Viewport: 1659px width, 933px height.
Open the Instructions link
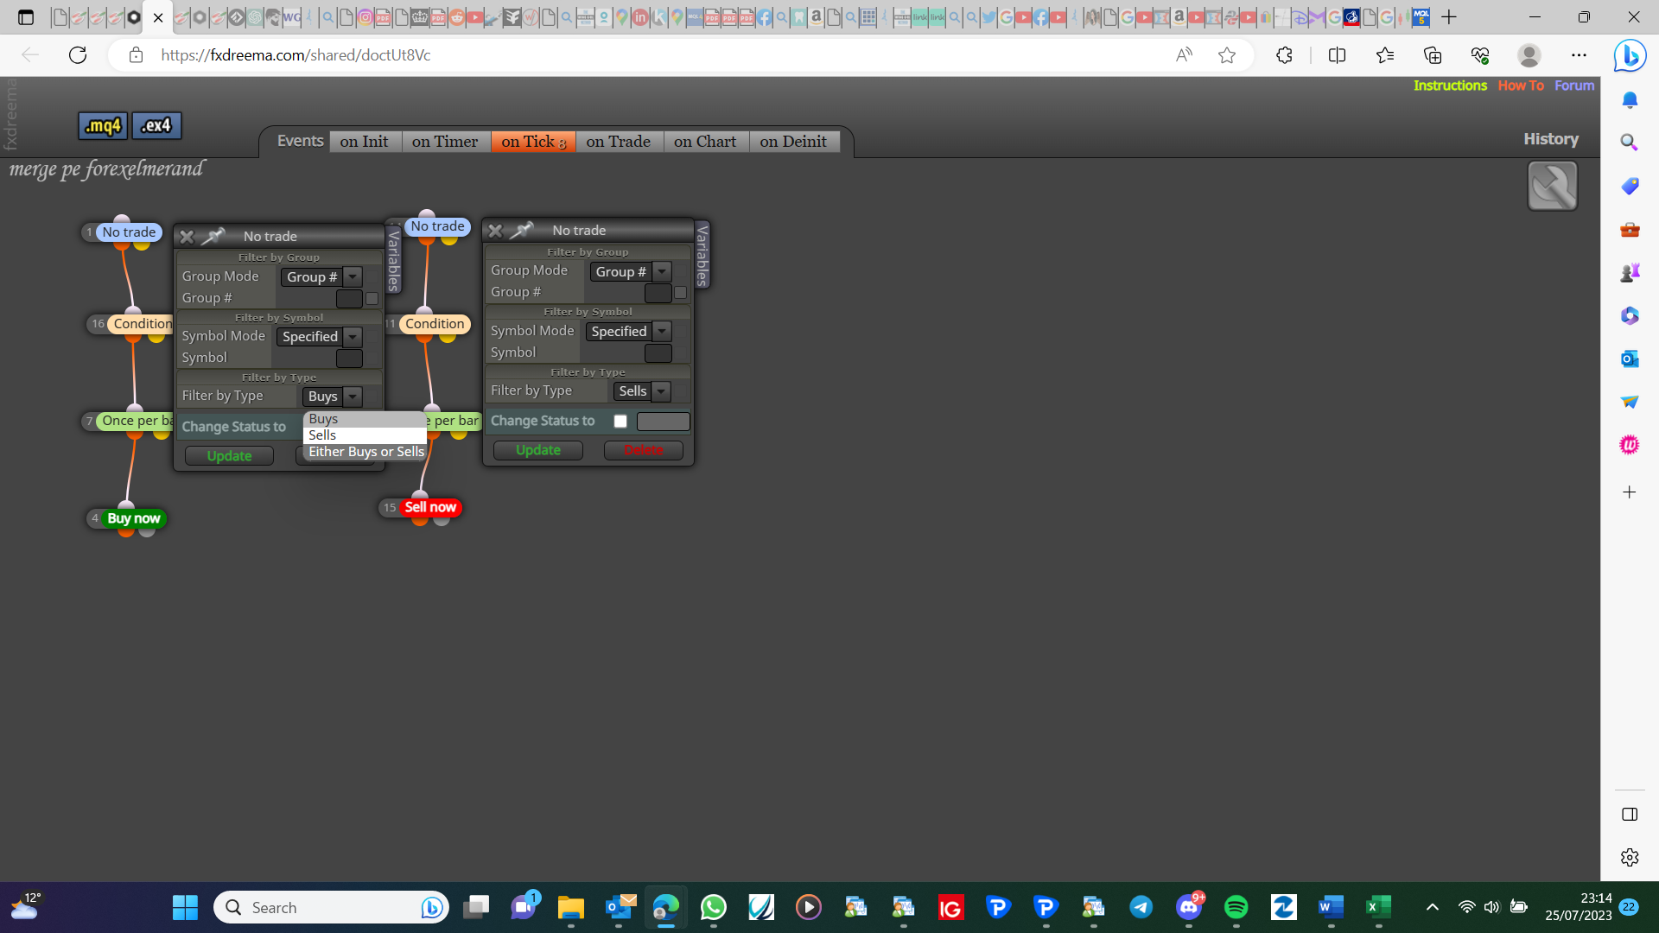point(1450,86)
